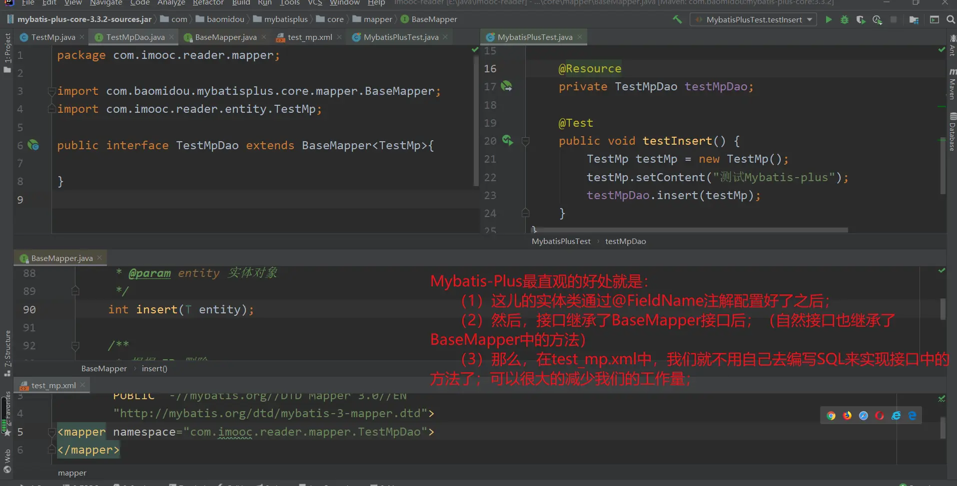Open the Refactor menu
957x486 pixels.
[208, 3]
